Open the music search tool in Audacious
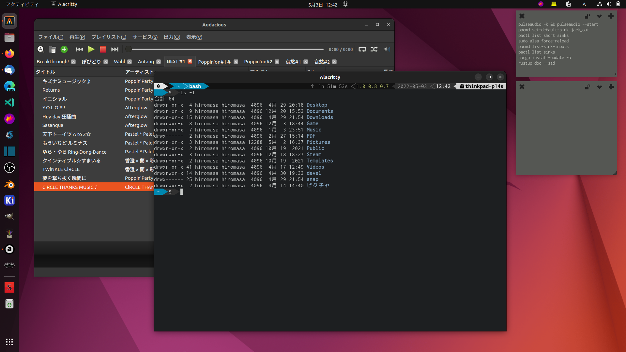Image resolution: width=626 pixels, height=352 pixels. (x=40, y=49)
